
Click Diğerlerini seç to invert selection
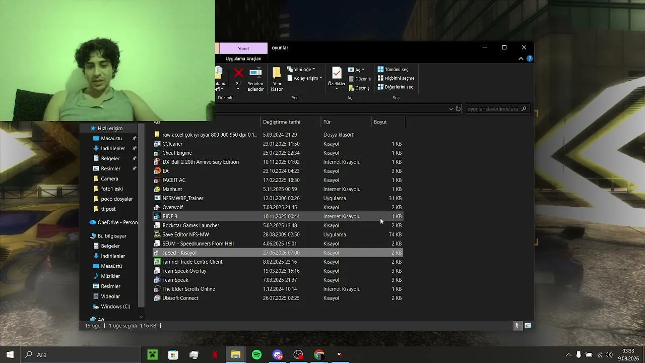pos(395,87)
